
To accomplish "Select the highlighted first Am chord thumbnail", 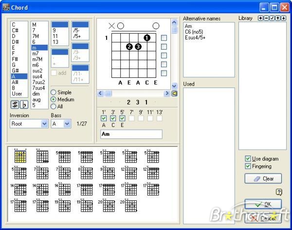I will 20,156.
